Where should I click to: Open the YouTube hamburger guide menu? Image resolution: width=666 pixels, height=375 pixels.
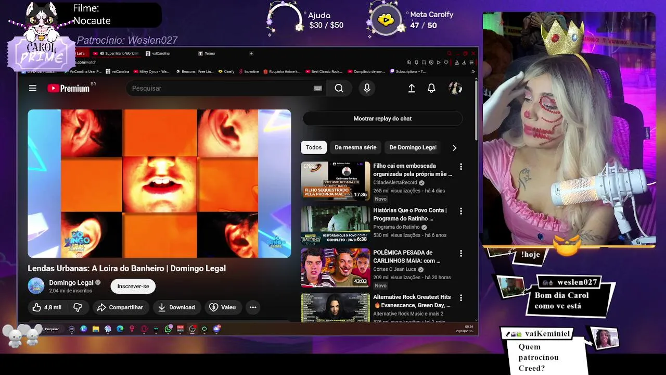pos(33,89)
